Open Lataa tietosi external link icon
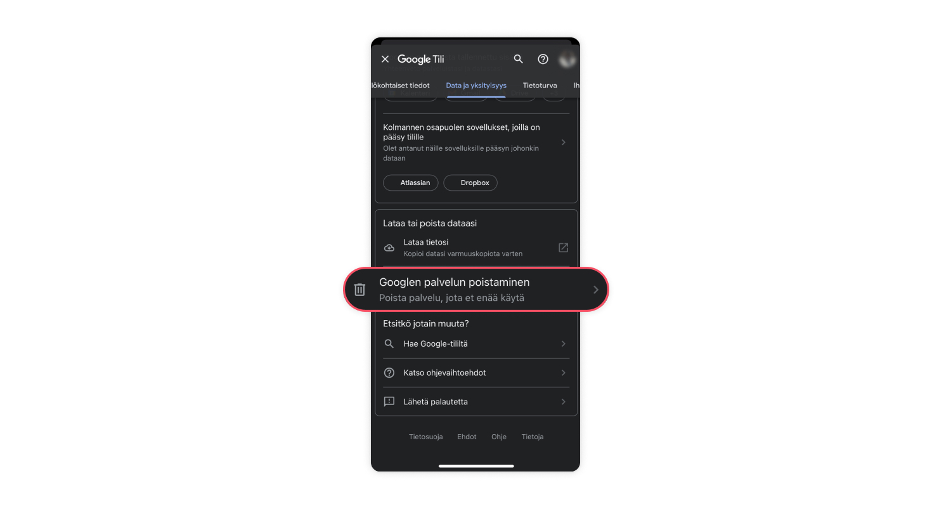 click(x=563, y=248)
